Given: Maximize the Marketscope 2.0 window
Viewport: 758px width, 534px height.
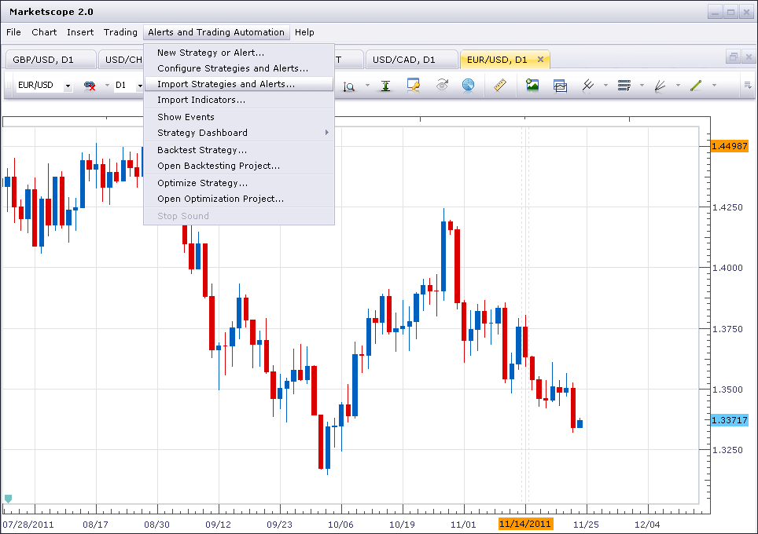Looking at the screenshot, I should 731,12.
